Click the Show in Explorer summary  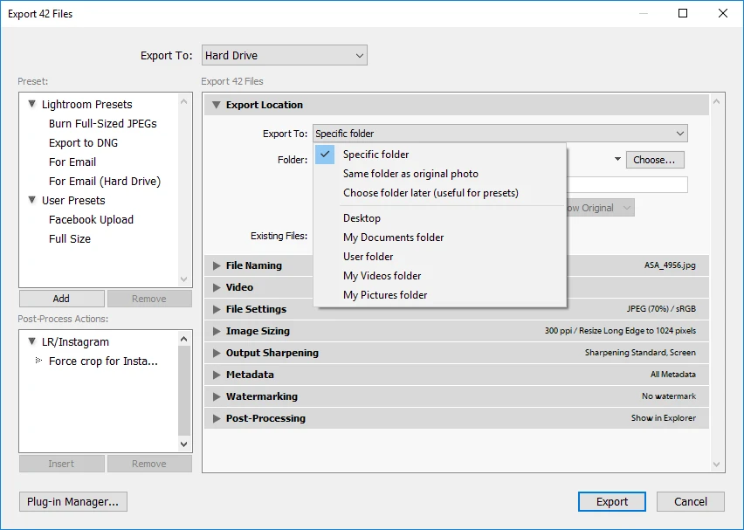point(664,418)
